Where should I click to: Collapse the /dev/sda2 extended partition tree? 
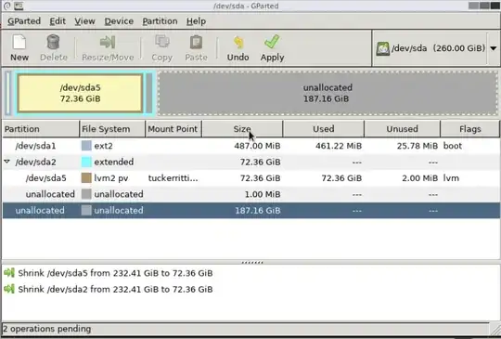[x=7, y=162]
